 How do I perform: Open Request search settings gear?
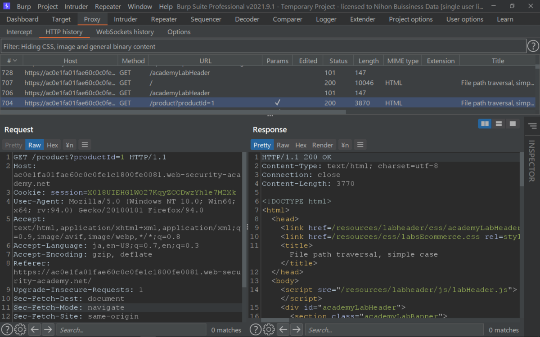point(20,329)
